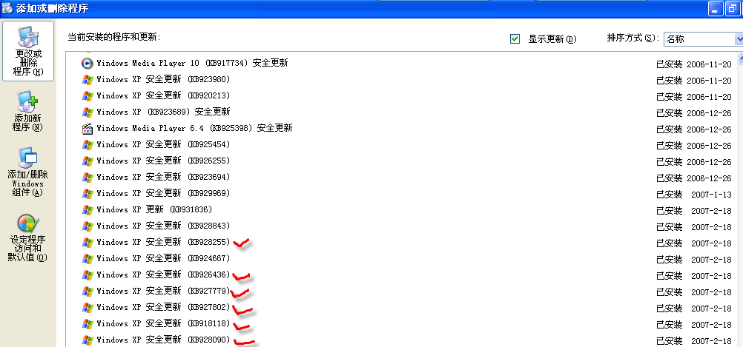Screen dimensions: 743x347
Task: Open 添加/删除 Windows 组件 option
Action: coord(28,172)
